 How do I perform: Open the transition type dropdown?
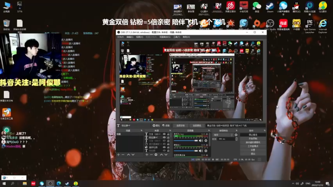coord(223,135)
